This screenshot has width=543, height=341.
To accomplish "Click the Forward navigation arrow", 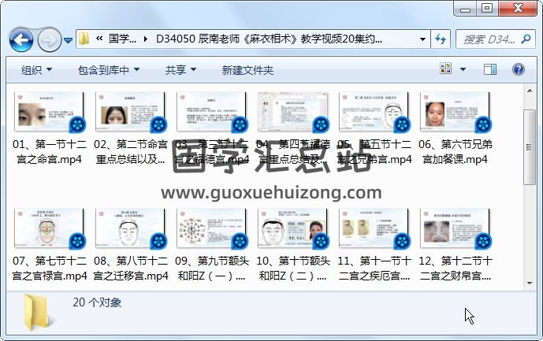I will pyautogui.click(x=48, y=39).
